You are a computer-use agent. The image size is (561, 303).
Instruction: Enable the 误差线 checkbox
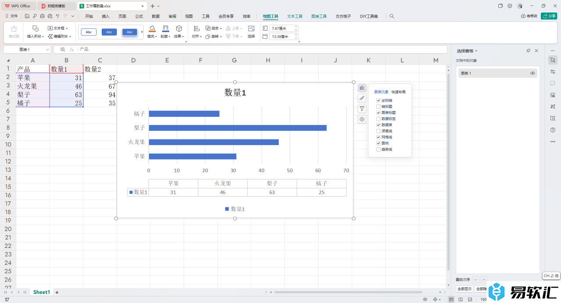(378, 131)
